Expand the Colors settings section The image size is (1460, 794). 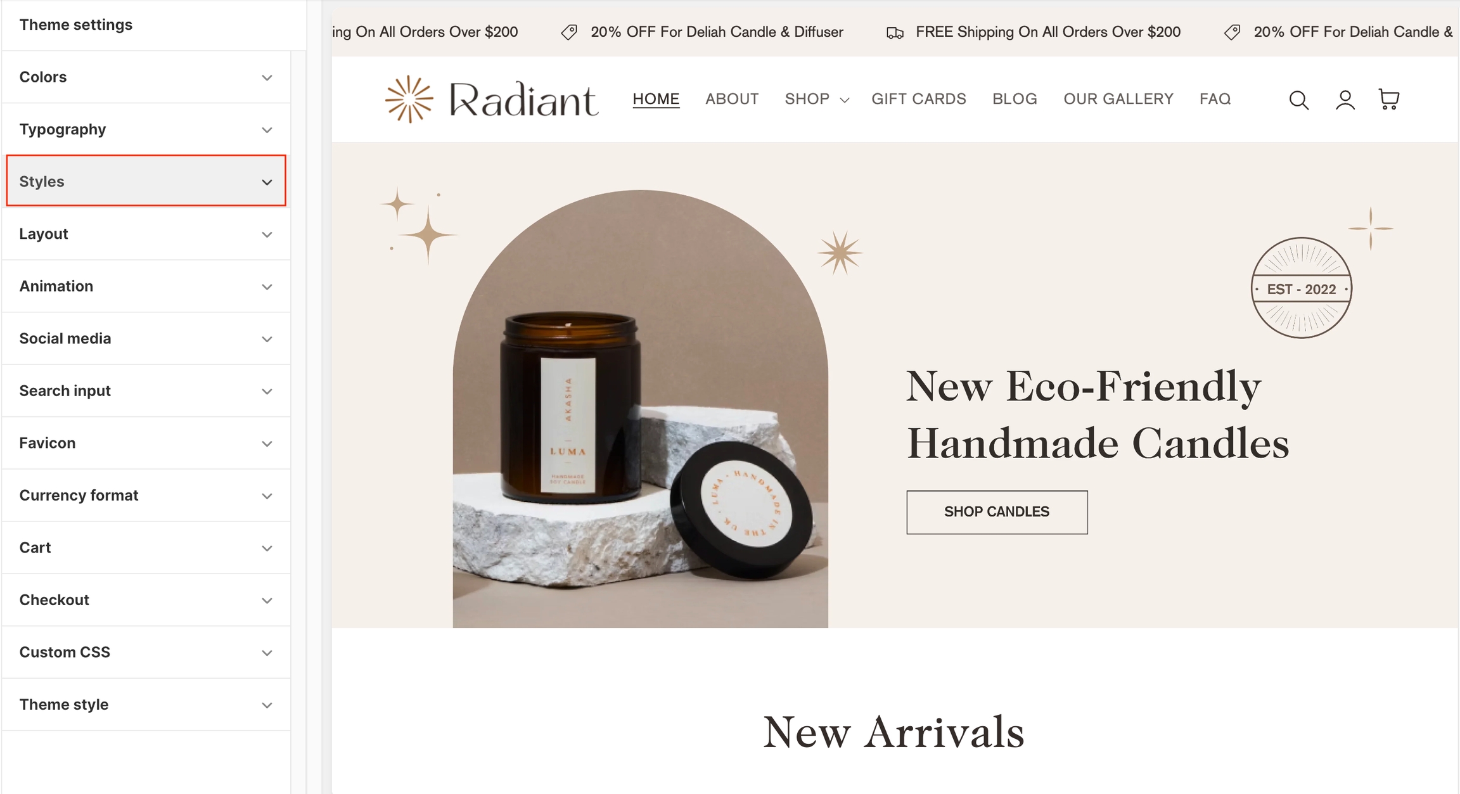[x=146, y=77]
